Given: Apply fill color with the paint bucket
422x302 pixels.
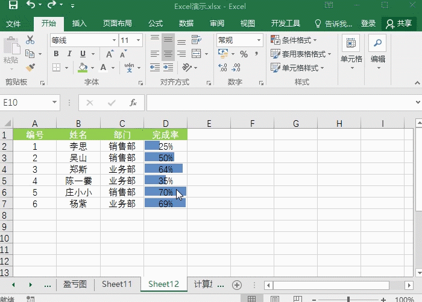Looking at the screenshot, I should pos(83,68).
